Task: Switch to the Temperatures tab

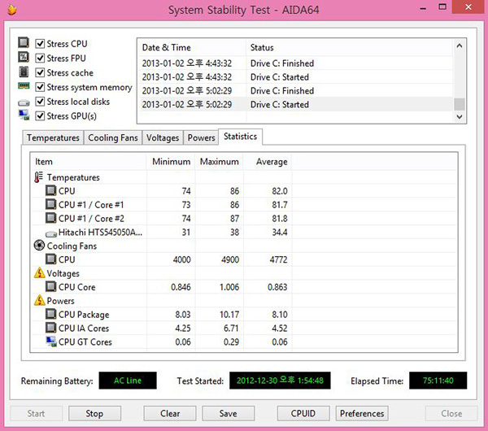Action: pos(53,137)
